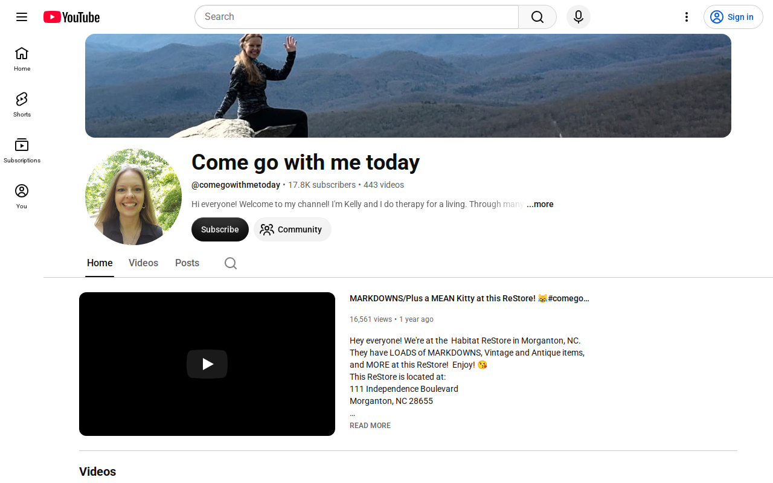Click the Morganton, NC 28655 line
The image size is (773, 483).
coord(391,401)
